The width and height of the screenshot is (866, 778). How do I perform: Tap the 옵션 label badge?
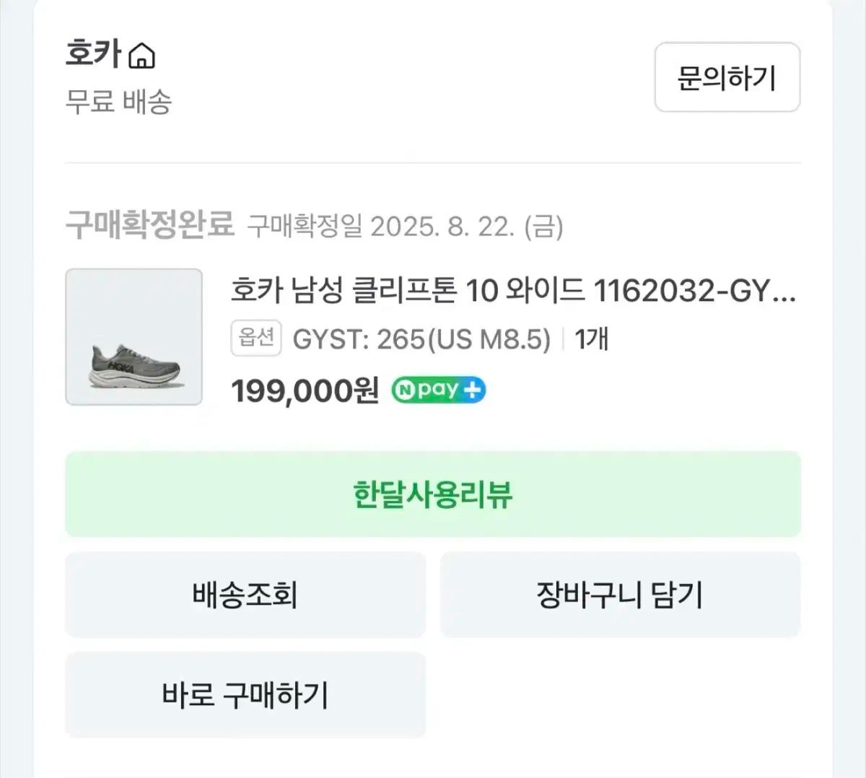click(x=255, y=338)
